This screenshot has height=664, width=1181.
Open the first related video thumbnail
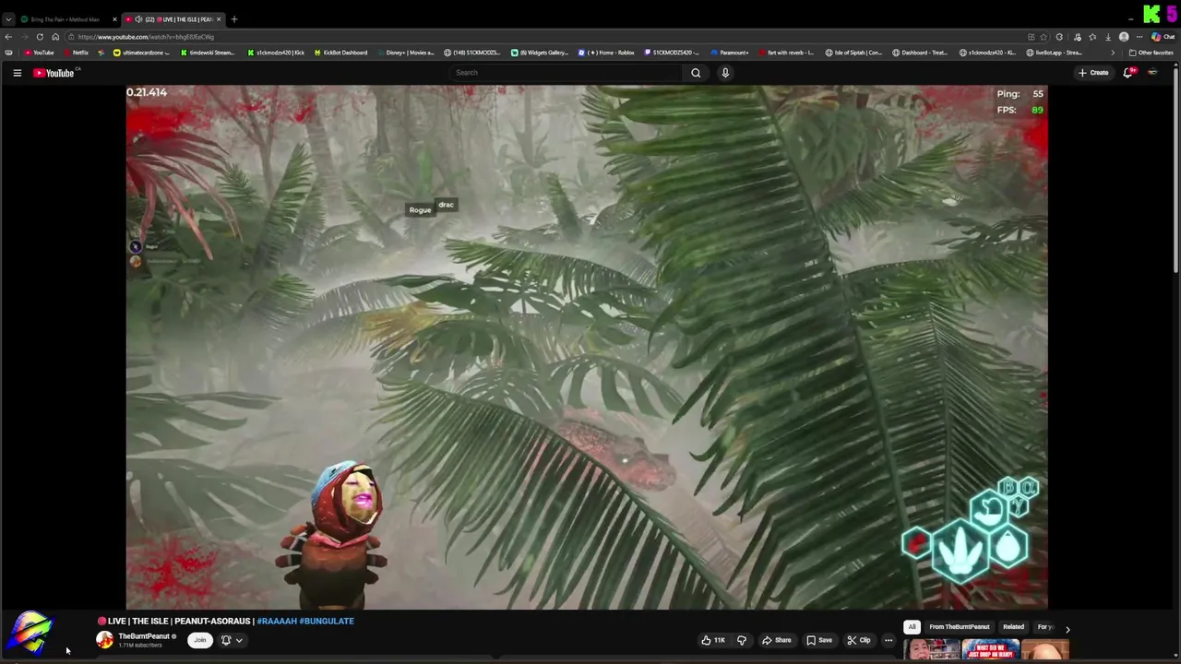point(932,650)
